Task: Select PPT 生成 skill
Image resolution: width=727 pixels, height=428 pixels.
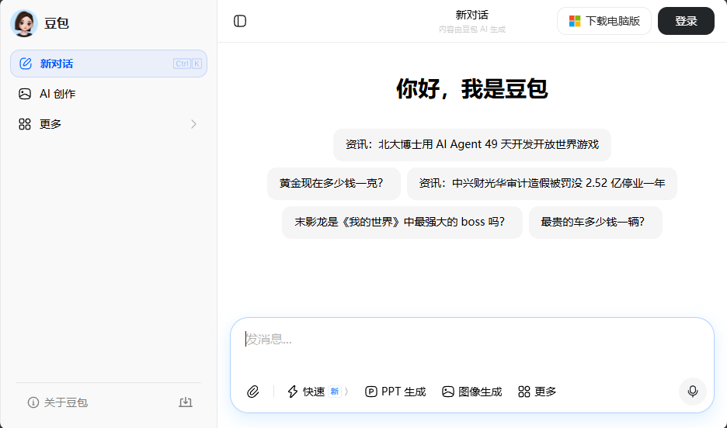Action: pyautogui.click(x=395, y=392)
